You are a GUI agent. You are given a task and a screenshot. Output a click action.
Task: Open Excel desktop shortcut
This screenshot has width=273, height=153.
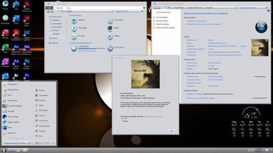(x=5, y=48)
